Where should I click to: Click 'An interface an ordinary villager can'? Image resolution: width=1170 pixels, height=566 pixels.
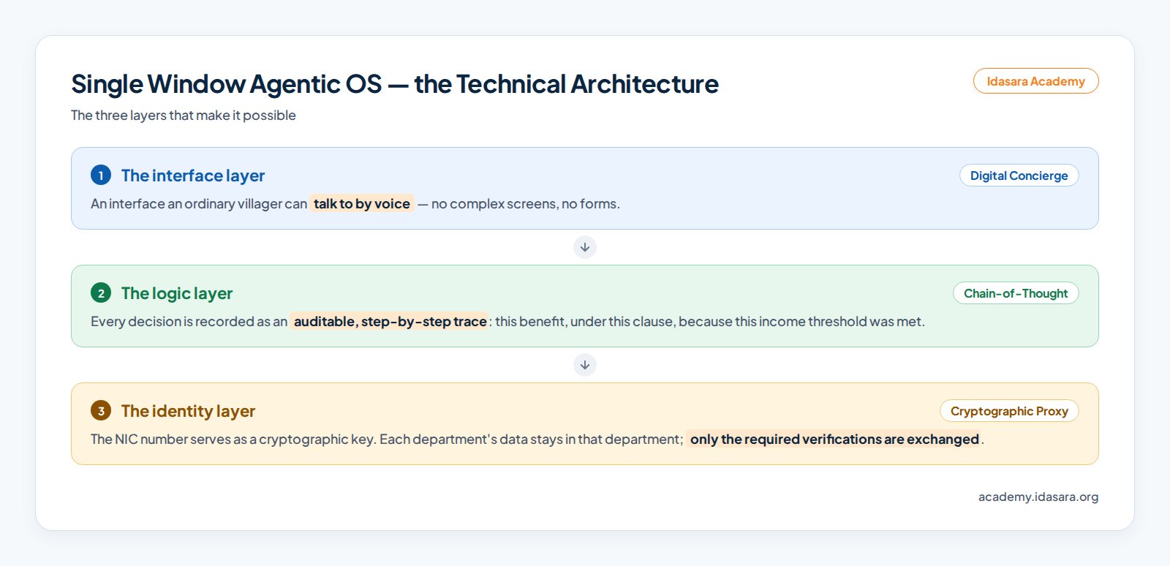pyautogui.click(x=199, y=204)
